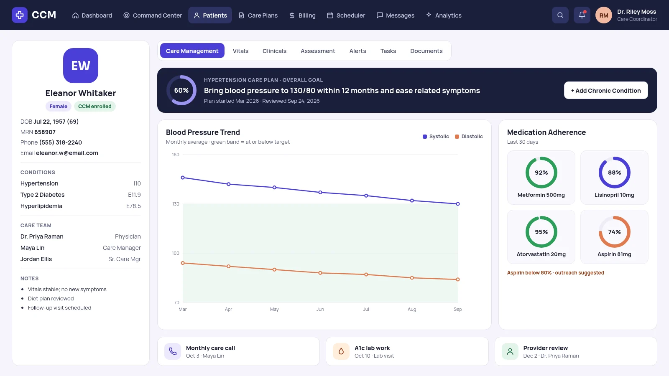Select the Hypertension condition row

(x=81, y=183)
